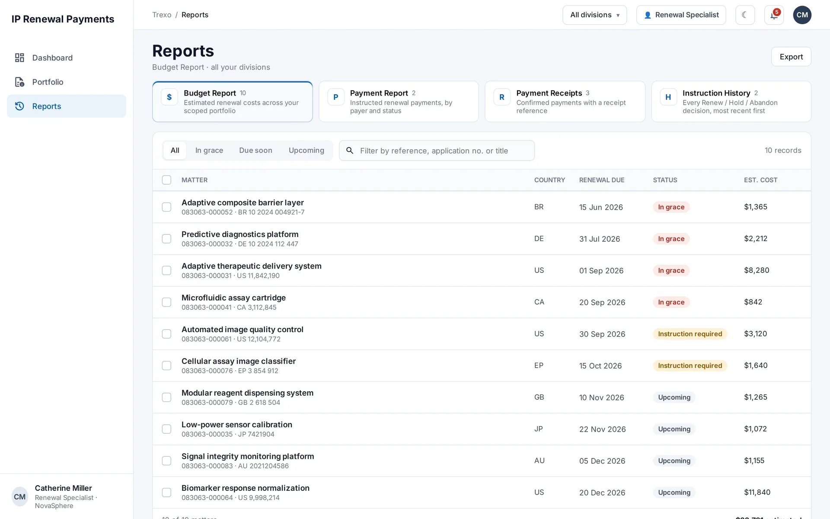Click Catherine Miller's CM avatar in sidebar footer
The image size is (830, 519).
click(x=20, y=497)
